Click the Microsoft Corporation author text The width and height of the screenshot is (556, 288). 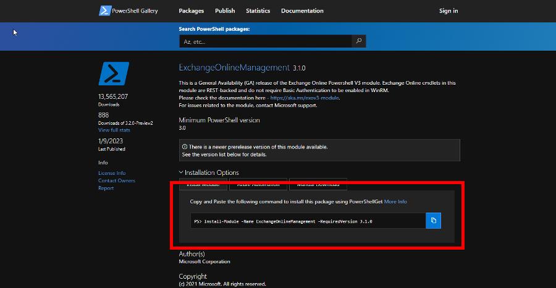(204, 261)
